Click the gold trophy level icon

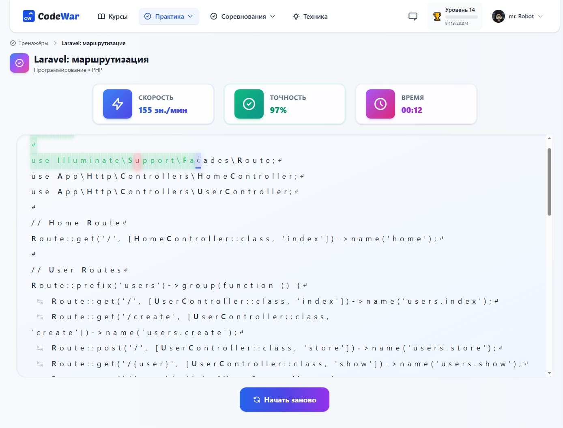point(437,16)
